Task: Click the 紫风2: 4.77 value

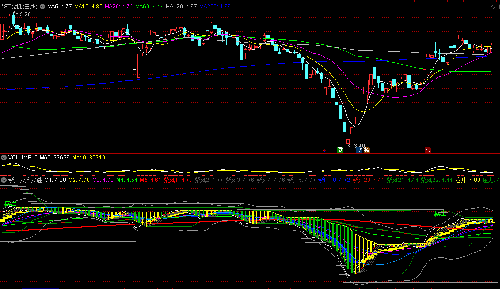Action: pyautogui.click(x=209, y=180)
